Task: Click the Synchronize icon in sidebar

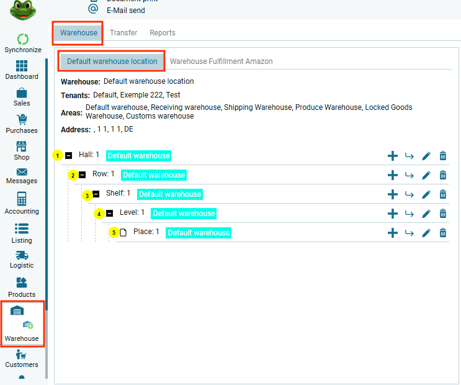Action: [x=22, y=40]
